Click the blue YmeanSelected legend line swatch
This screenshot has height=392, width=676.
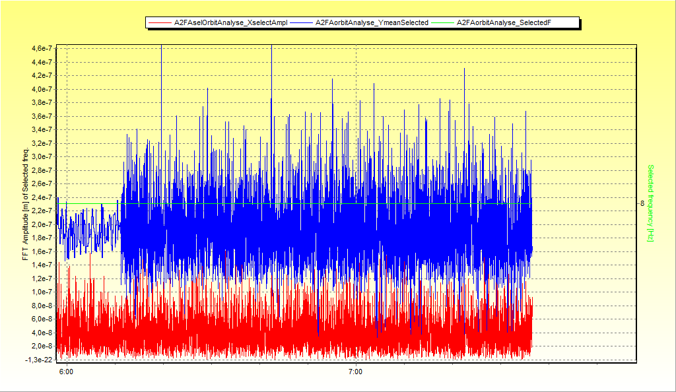302,23
